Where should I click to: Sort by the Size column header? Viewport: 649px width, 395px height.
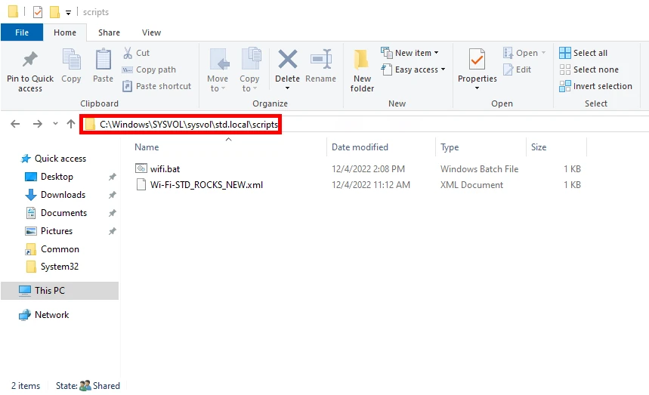coord(539,147)
